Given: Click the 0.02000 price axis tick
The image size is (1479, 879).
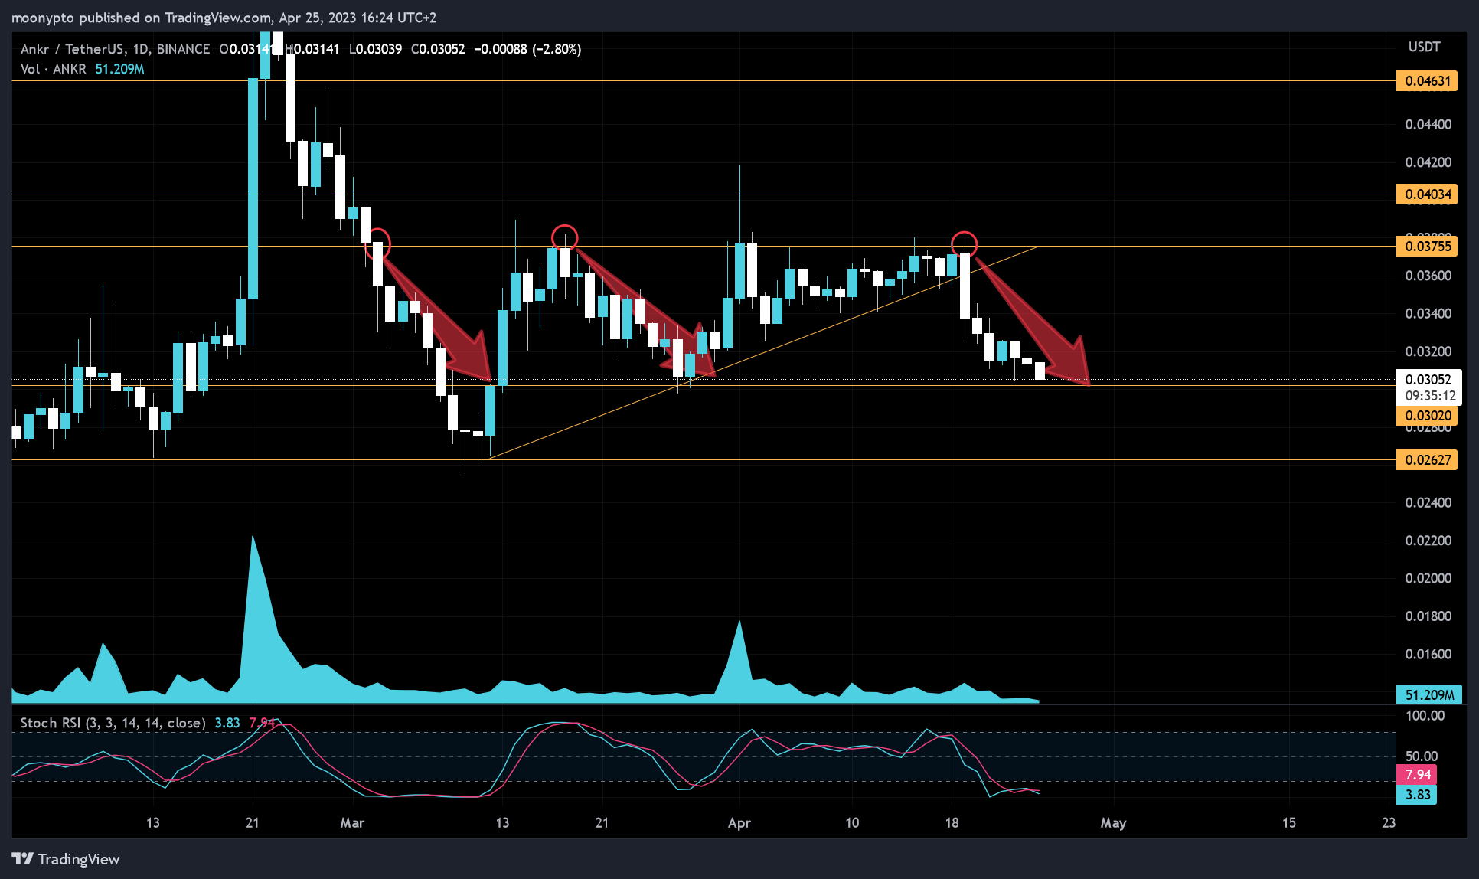Looking at the screenshot, I should [1428, 578].
